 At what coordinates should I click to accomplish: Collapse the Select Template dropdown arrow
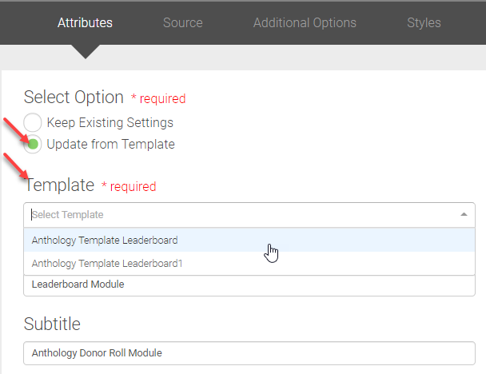tap(464, 215)
